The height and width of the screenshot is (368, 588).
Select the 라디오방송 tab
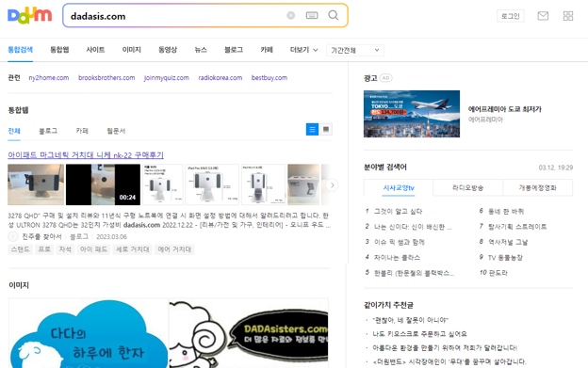point(467,187)
